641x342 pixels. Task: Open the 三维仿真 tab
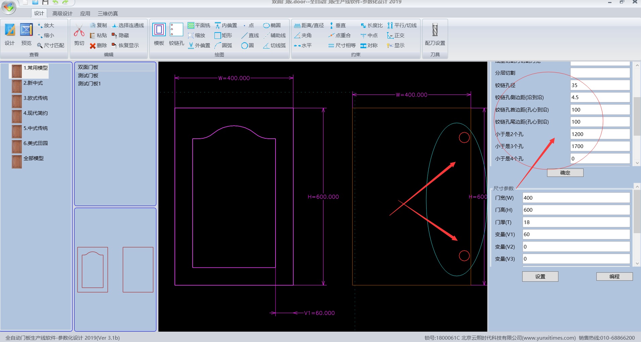108,13
